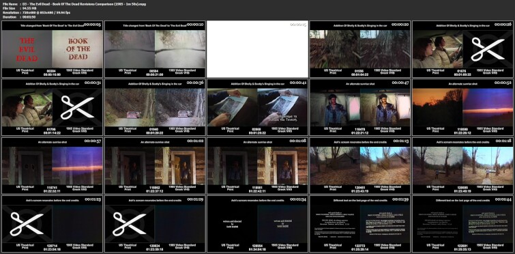Select the scissors cut icon at 00:01:29
Screen dimensions: 515x254
click(x=130, y=224)
